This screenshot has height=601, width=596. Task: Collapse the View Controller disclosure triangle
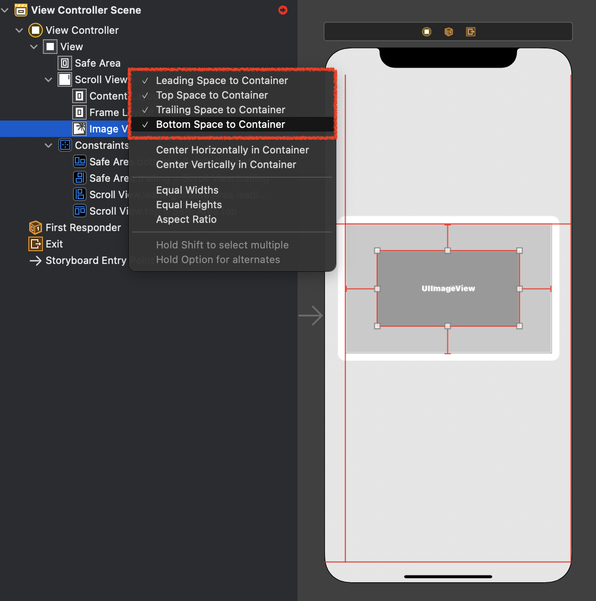[x=19, y=30]
